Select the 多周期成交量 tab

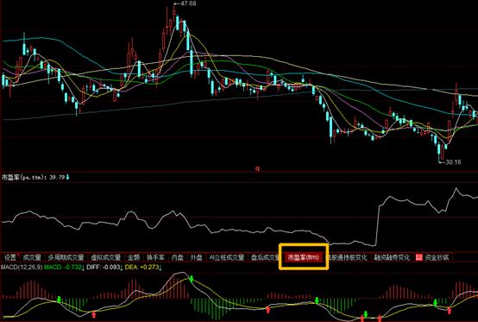[66, 257]
